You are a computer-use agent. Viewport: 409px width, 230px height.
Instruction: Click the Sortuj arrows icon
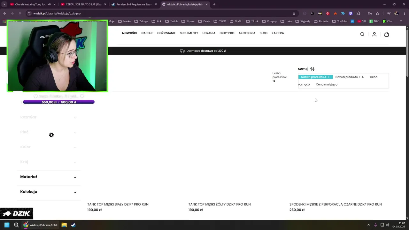tap(312, 69)
